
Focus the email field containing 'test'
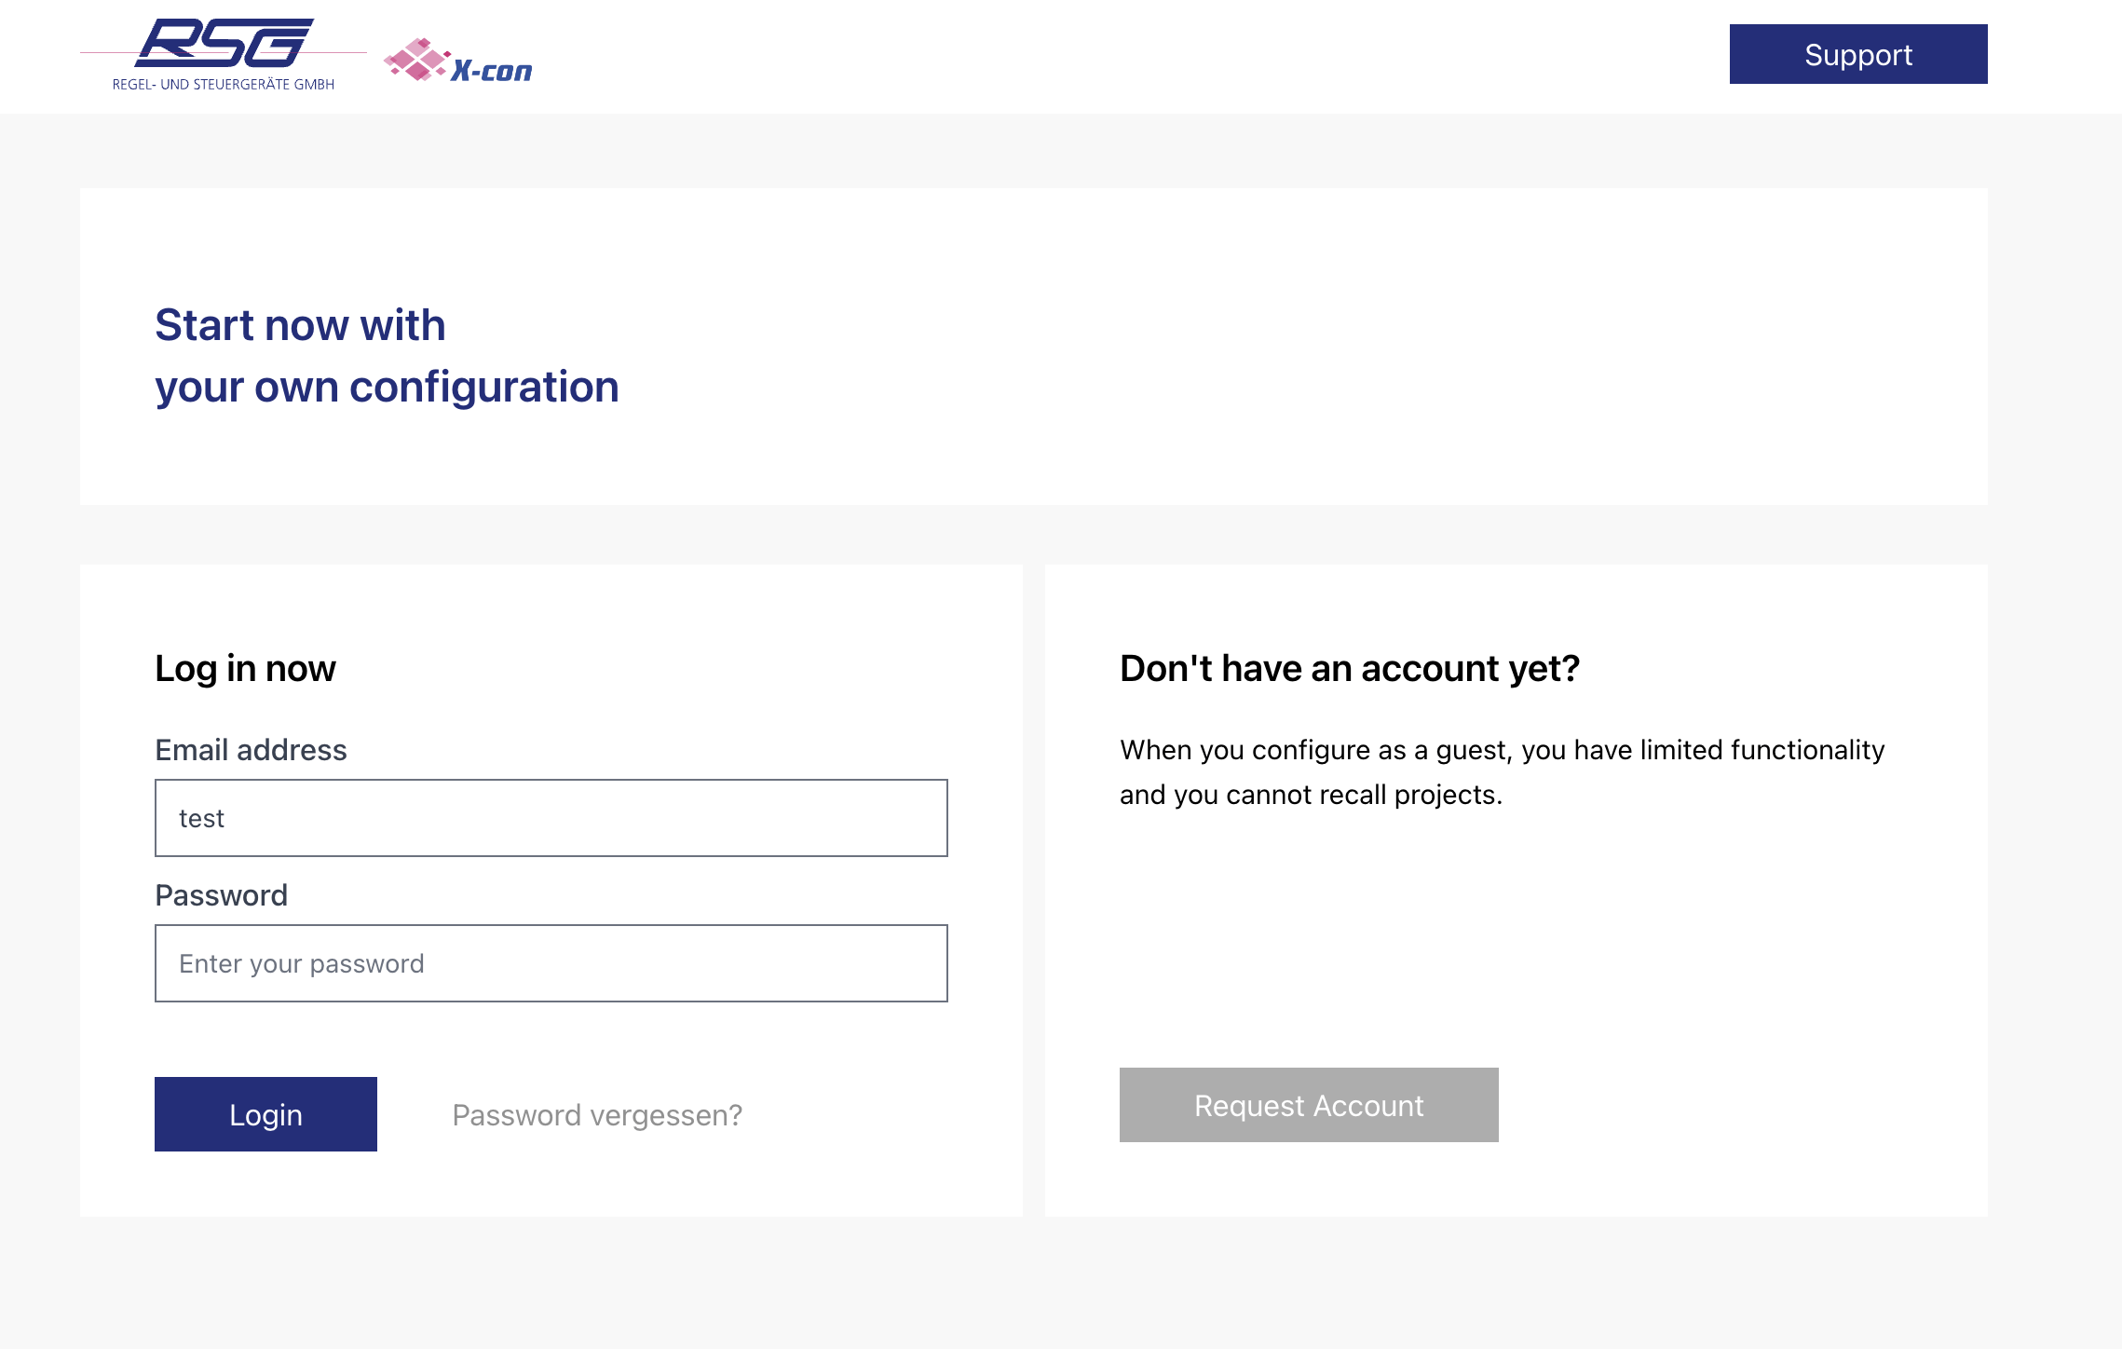point(551,818)
